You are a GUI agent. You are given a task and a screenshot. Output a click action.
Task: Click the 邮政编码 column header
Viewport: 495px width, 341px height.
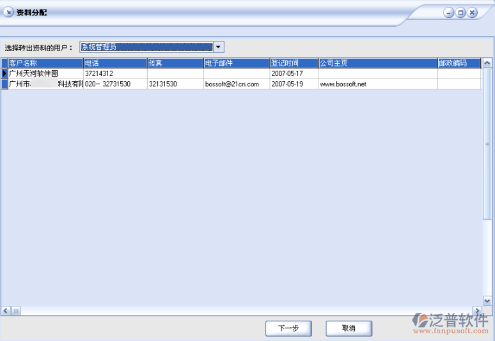459,63
